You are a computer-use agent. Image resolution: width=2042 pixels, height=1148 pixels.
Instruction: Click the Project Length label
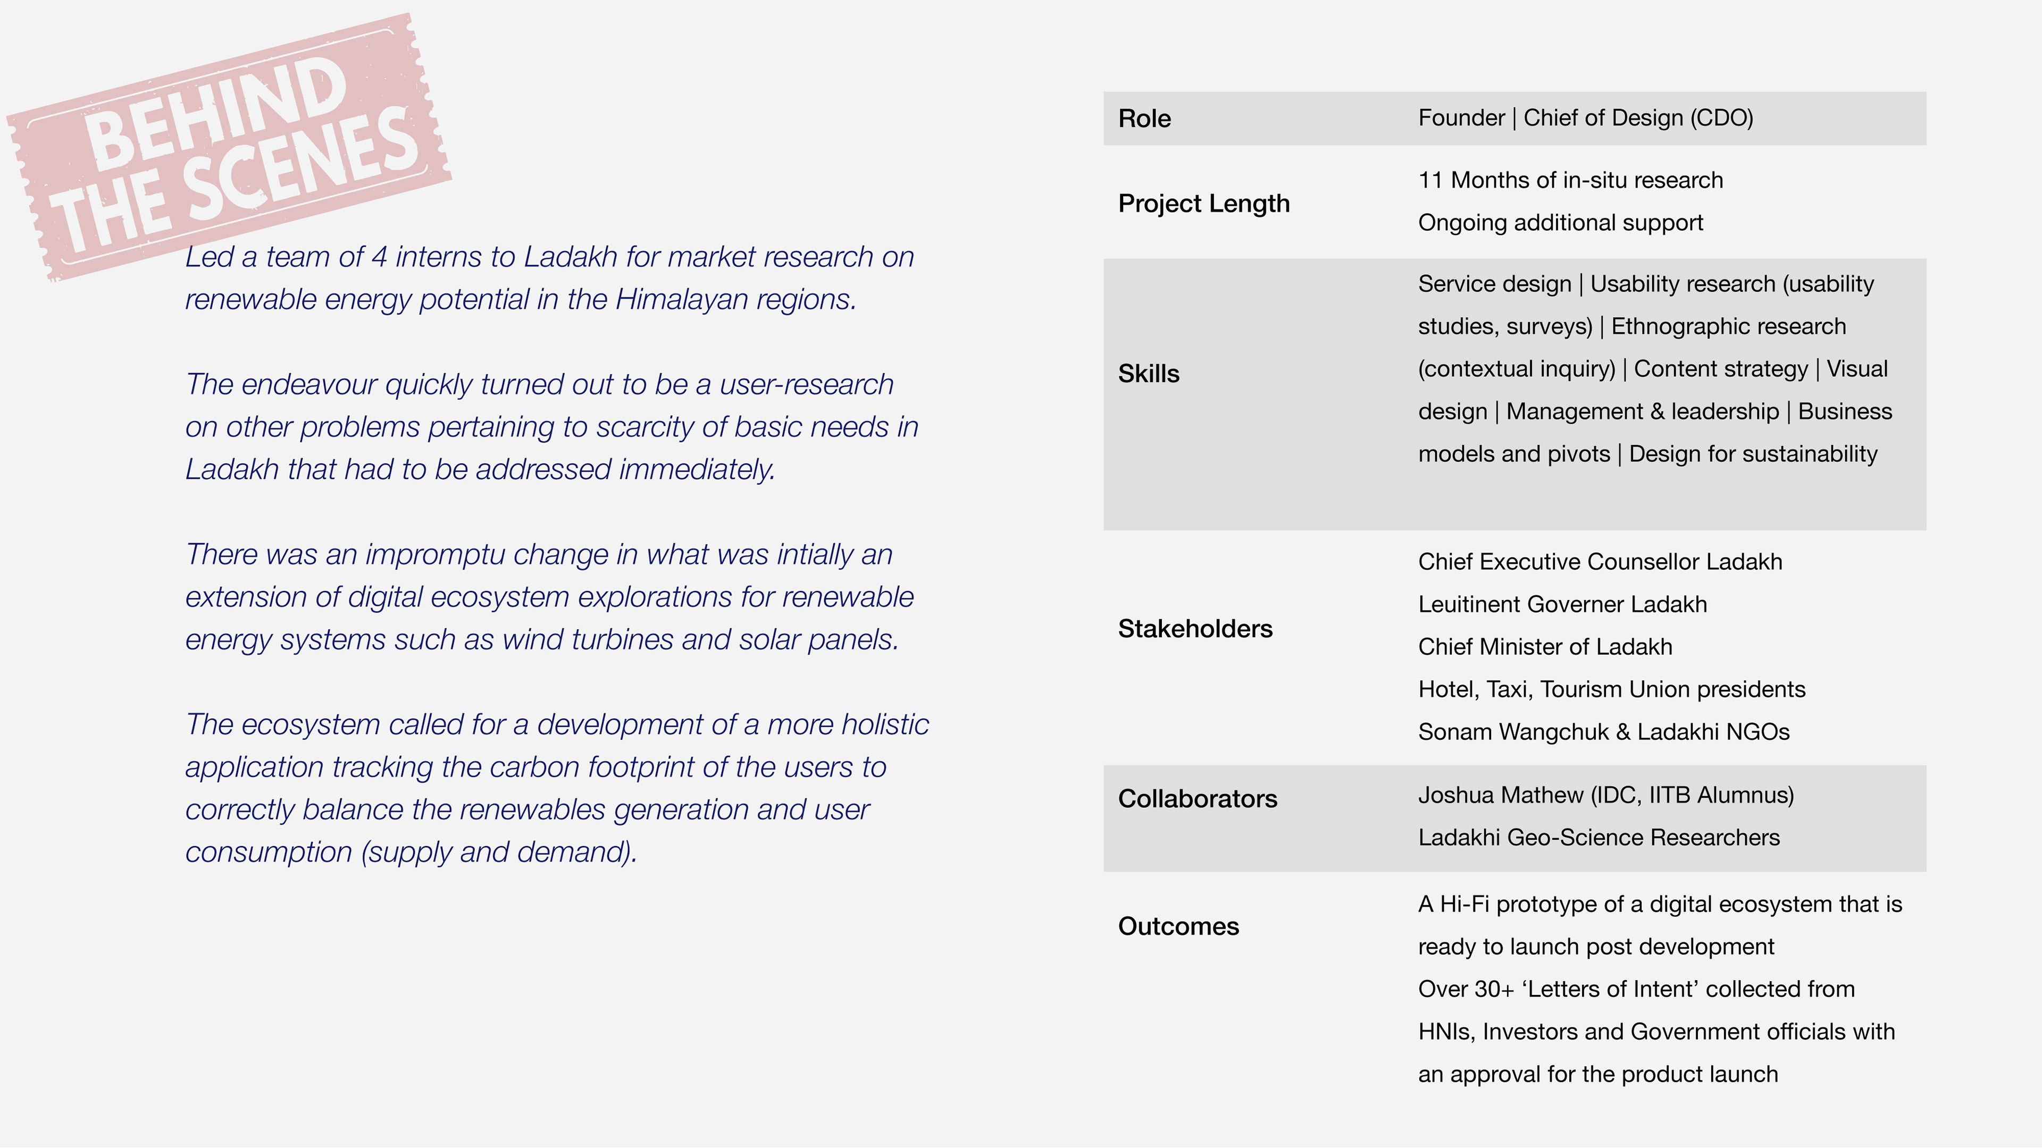(1203, 204)
